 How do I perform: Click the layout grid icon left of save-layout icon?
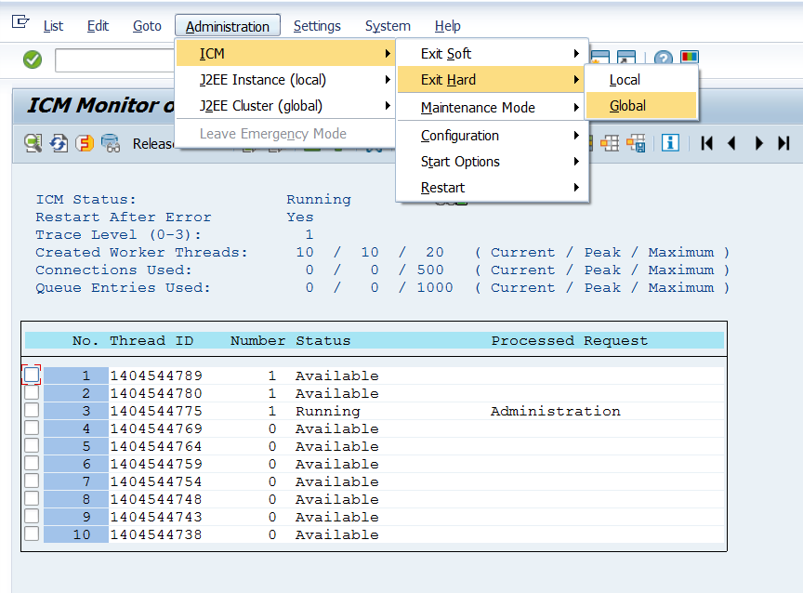(610, 143)
